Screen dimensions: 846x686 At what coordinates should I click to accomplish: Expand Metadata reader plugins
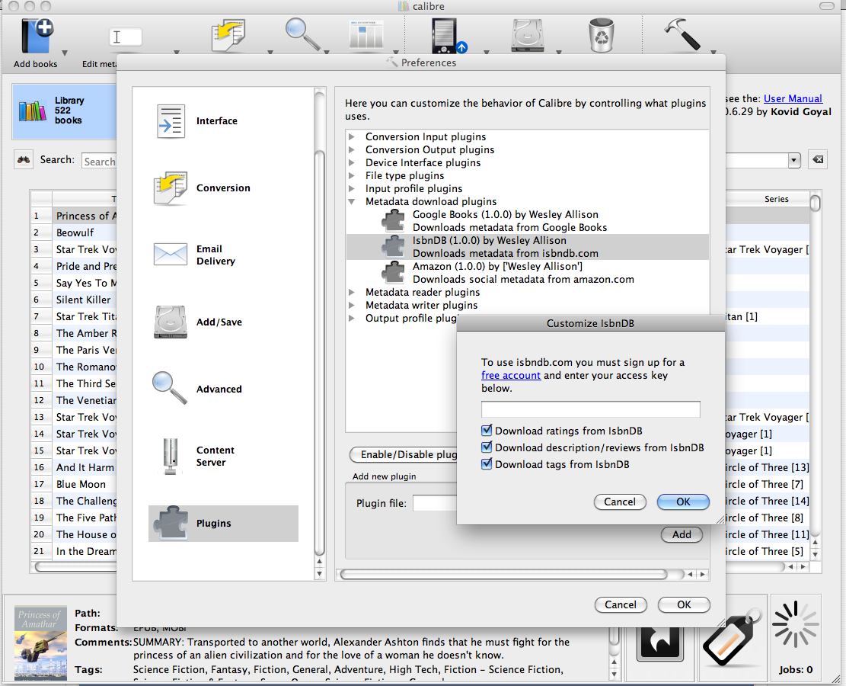tap(352, 292)
